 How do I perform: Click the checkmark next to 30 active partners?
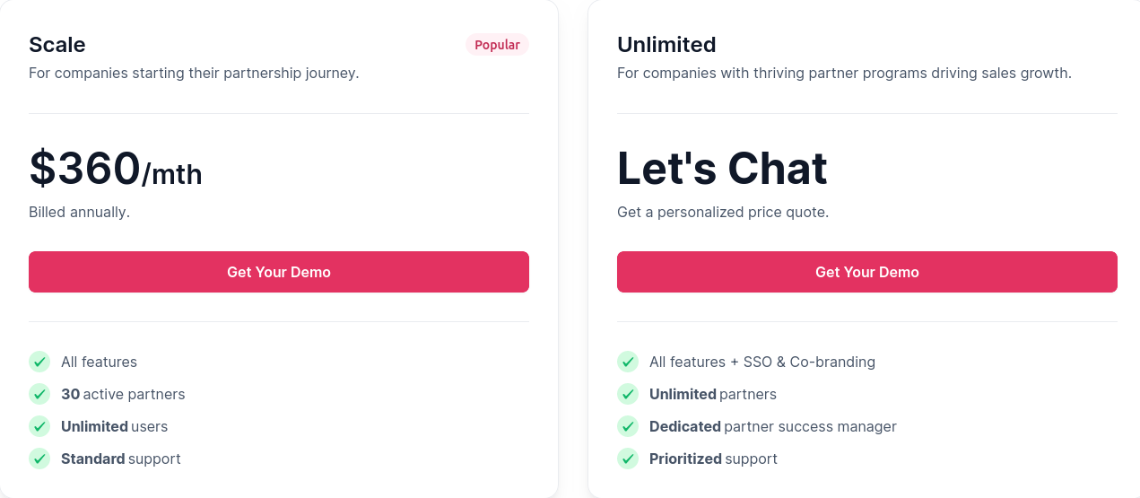pos(39,394)
